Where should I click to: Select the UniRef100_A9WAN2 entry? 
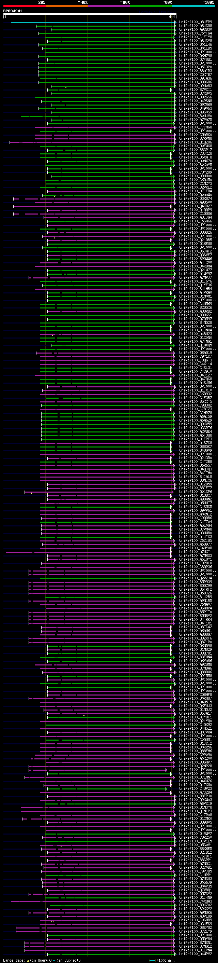pyautogui.click(x=196, y=499)
